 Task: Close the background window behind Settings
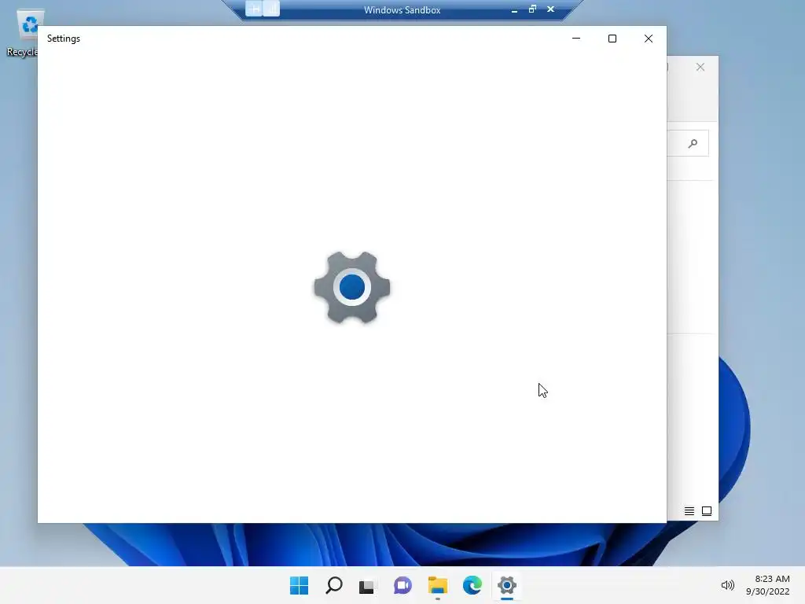coord(700,68)
